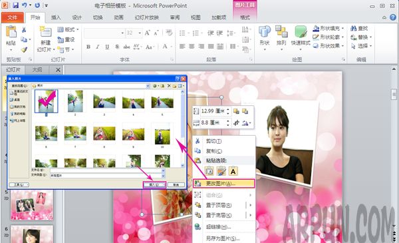399x243 pixels.
Task: Switch to the 设计 (Design) ribbon tab
Action: 76,17
